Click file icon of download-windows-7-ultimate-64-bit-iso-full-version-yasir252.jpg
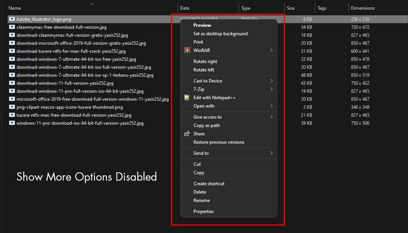 (x=12, y=67)
